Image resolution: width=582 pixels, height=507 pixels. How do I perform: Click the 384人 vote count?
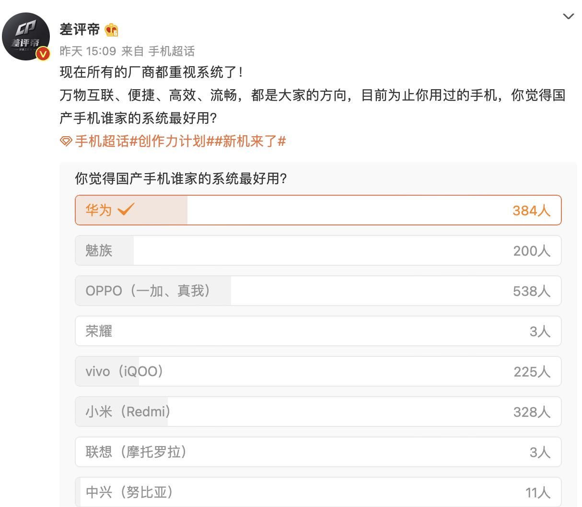click(x=531, y=211)
